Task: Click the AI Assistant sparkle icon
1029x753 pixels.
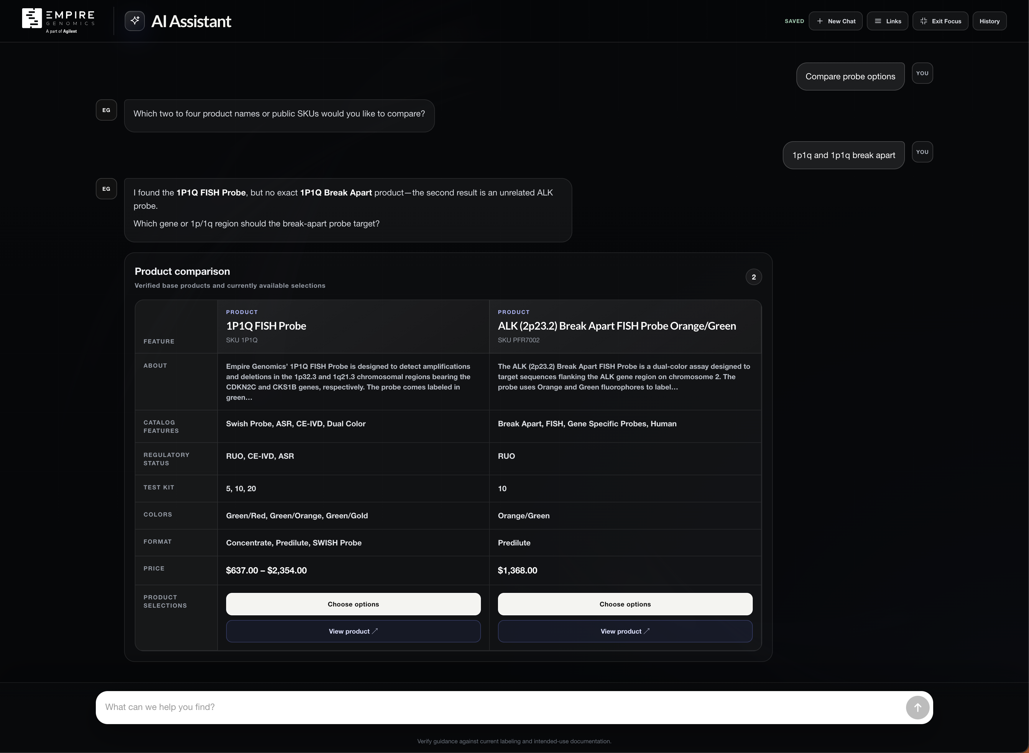Action: [x=135, y=21]
